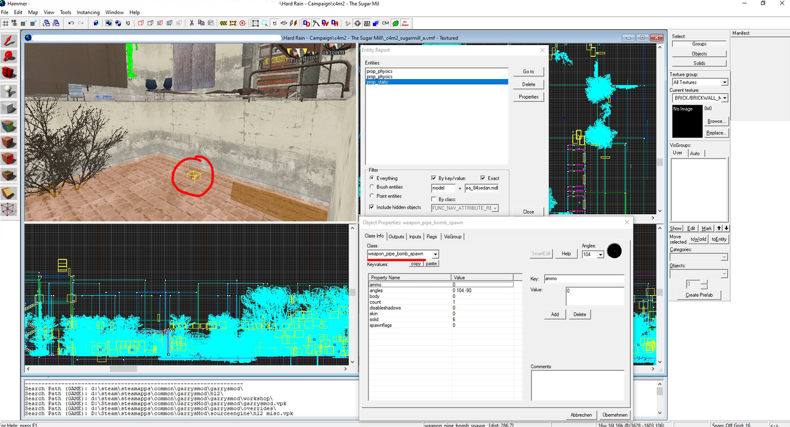Open the Texture group dropdown
The image size is (790, 427).
[x=725, y=82]
